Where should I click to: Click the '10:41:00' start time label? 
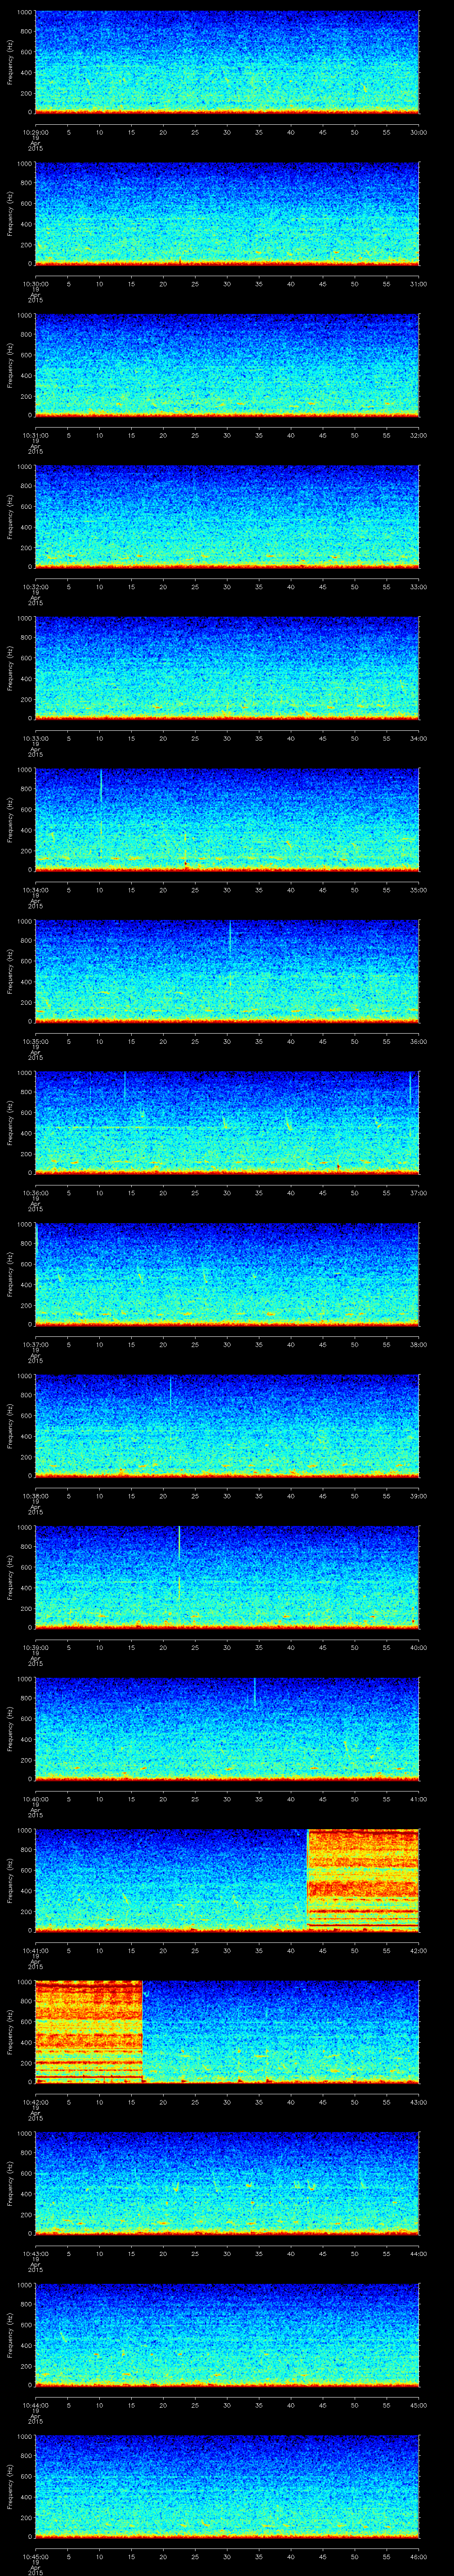35,1950
